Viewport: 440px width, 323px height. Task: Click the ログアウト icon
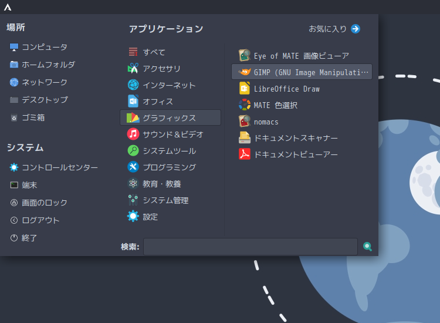[x=13, y=220]
